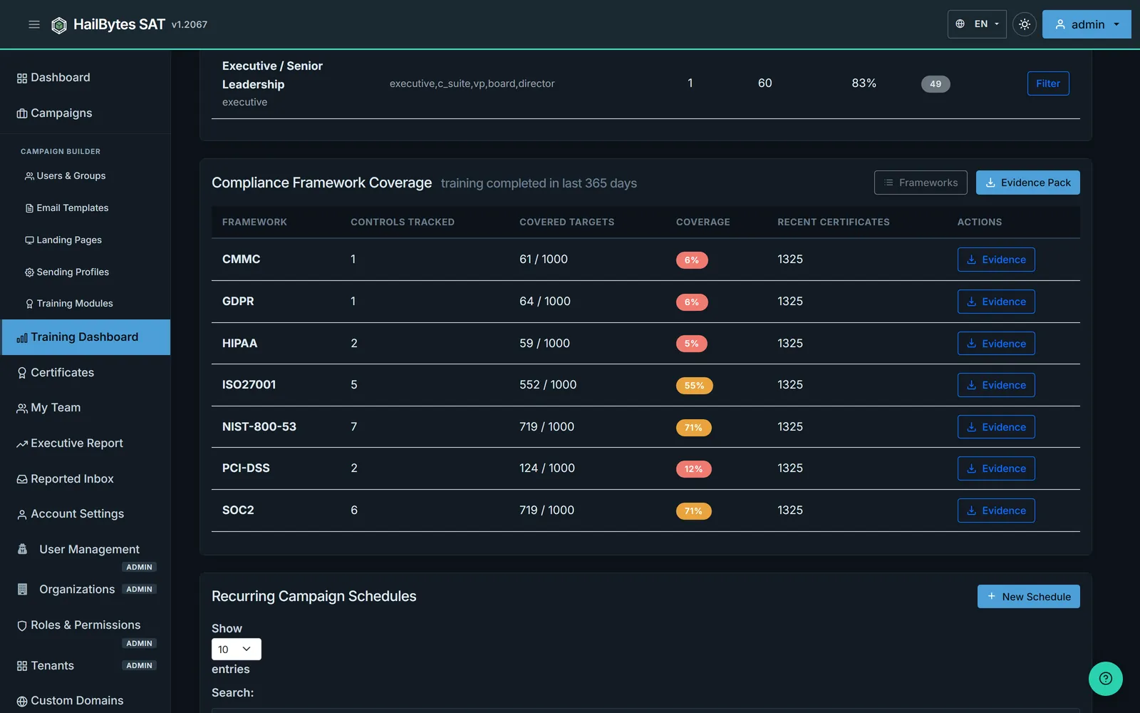The height and width of the screenshot is (713, 1140).
Task: Download Evidence for SOC2
Action: pyautogui.click(x=996, y=511)
